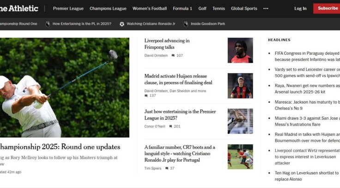Open comments icon on Frimpong talks article
The width and height of the screenshot is (340, 188).
tap(173, 55)
